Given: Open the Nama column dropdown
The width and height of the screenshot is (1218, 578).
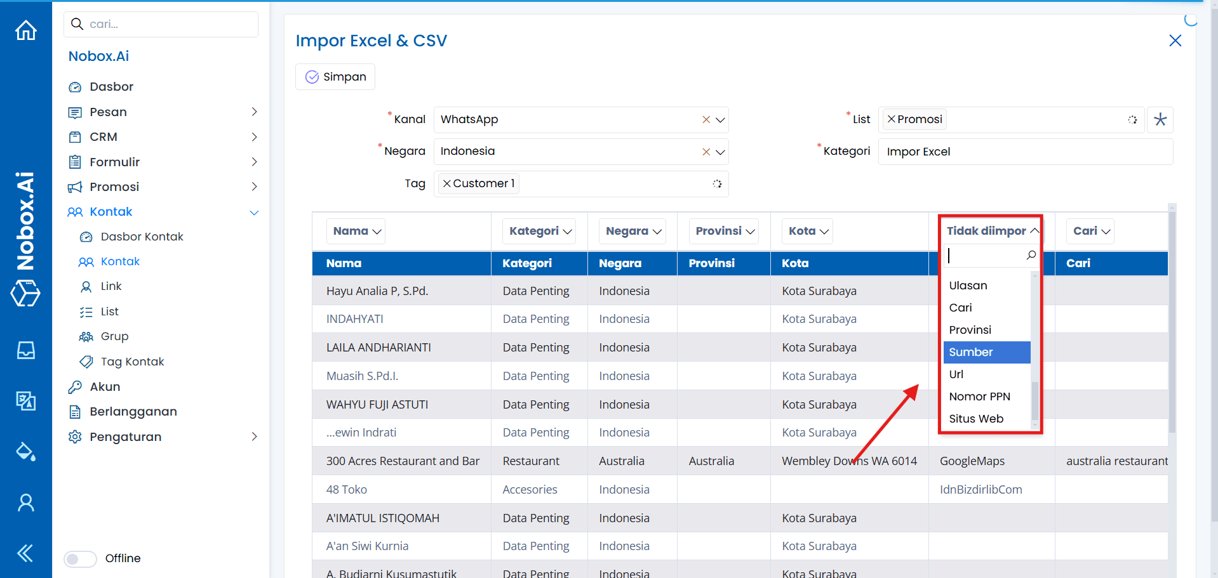Looking at the screenshot, I should coord(356,231).
